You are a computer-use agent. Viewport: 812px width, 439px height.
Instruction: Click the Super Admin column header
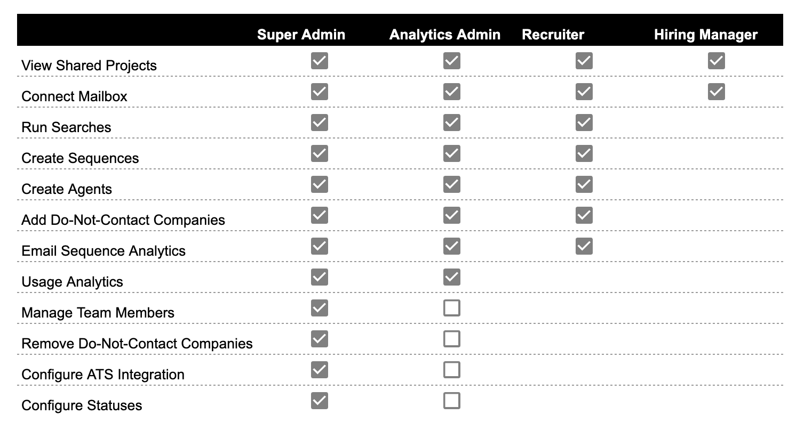click(x=301, y=35)
